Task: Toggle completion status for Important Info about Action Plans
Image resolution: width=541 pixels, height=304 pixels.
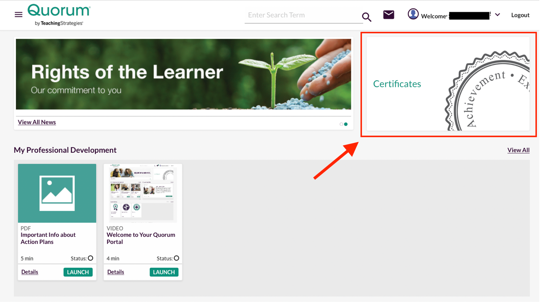Action: coord(90,258)
